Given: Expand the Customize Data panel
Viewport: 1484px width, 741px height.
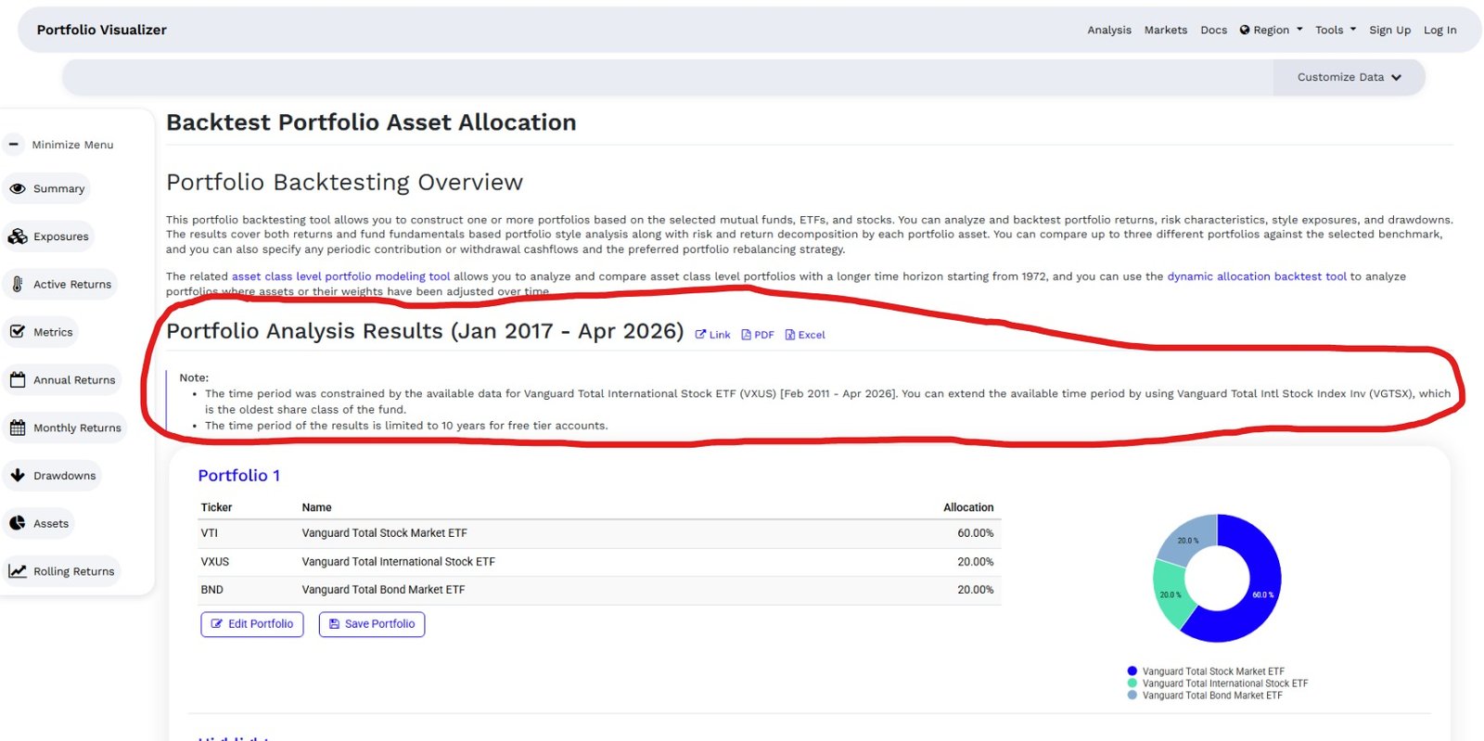Looking at the screenshot, I should click(1349, 77).
